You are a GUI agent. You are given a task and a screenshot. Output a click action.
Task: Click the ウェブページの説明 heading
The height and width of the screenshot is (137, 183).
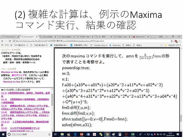pyautogui.click(x=11, y=50)
